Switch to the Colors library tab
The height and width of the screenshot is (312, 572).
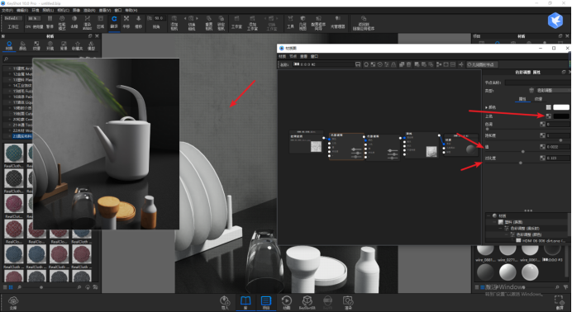(x=22, y=45)
